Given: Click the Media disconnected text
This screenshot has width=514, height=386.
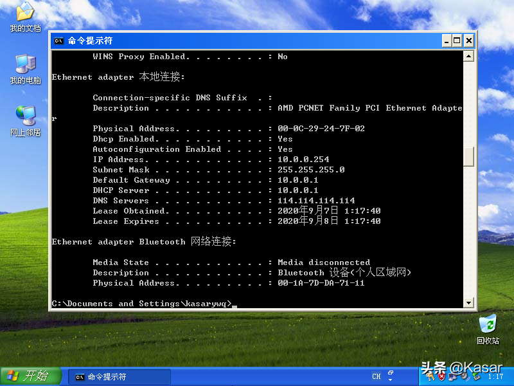Looking at the screenshot, I should [324, 262].
